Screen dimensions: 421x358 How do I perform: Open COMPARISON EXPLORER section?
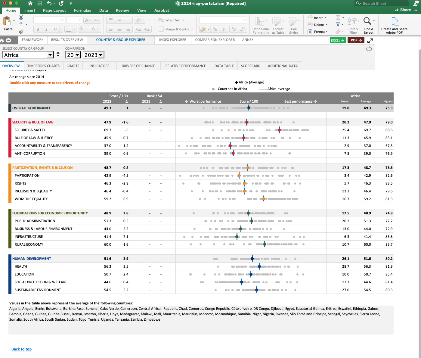click(x=215, y=40)
